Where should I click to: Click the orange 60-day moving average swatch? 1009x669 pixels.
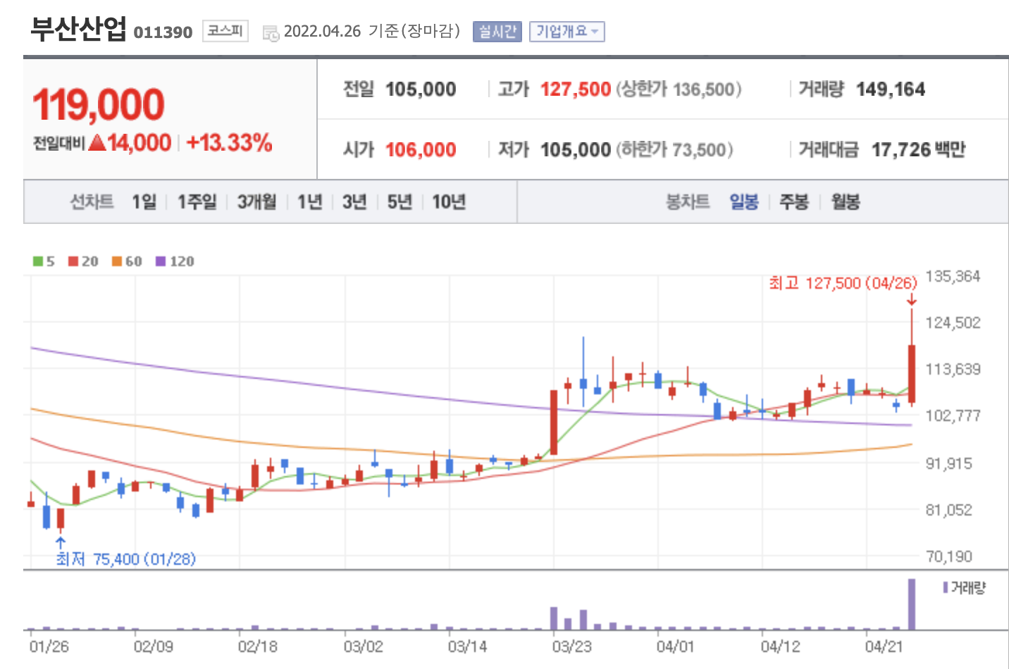pyautogui.click(x=116, y=261)
